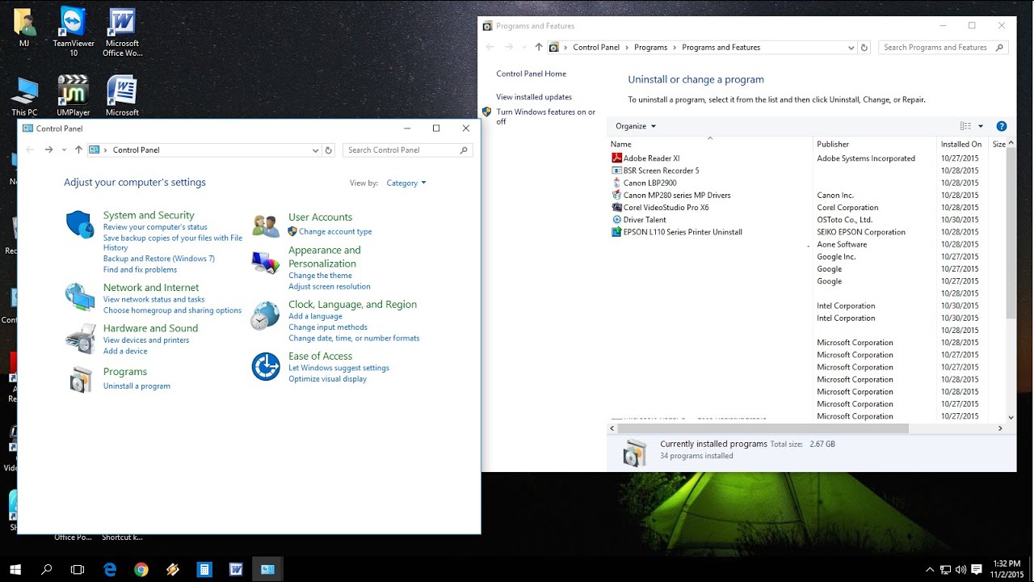Click in the Search Control Panel field

point(408,150)
